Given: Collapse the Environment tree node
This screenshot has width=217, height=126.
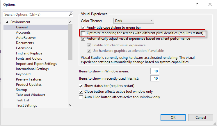Looking at the screenshot, I should (7, 22).
